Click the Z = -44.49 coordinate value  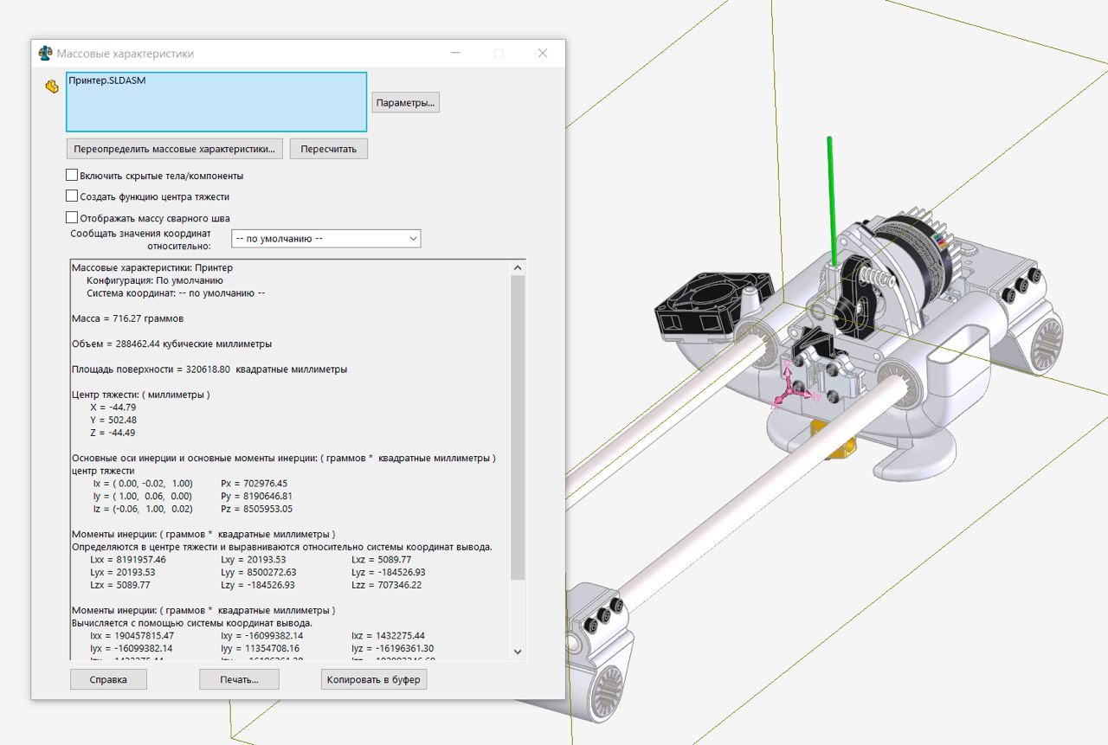(113, 433)
